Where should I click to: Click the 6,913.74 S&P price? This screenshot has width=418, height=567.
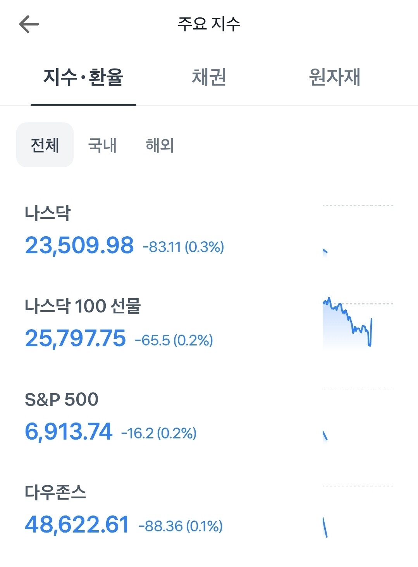(69, 431)
